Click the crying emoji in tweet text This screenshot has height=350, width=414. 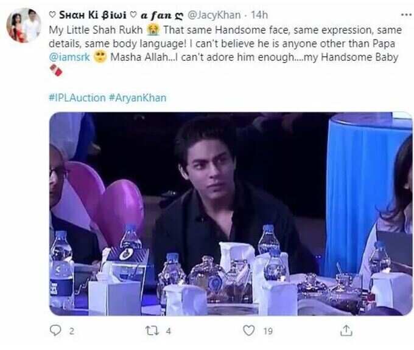click(153, 30)
